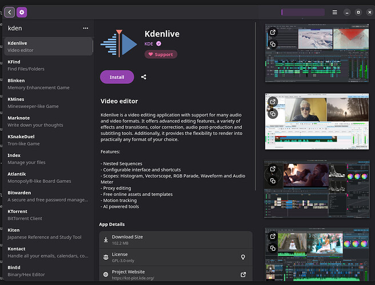Copy the third screenshot link
This screenshot has width=375, height=285.
[x=273, y=181]
